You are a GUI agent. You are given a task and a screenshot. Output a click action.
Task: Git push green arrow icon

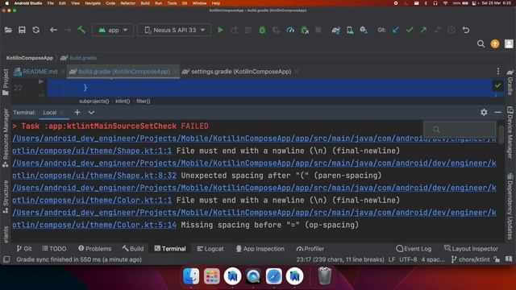pos(423,31)
